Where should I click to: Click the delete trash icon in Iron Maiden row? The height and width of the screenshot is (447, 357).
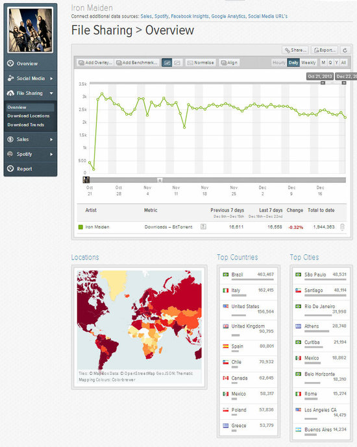(343, 227)
